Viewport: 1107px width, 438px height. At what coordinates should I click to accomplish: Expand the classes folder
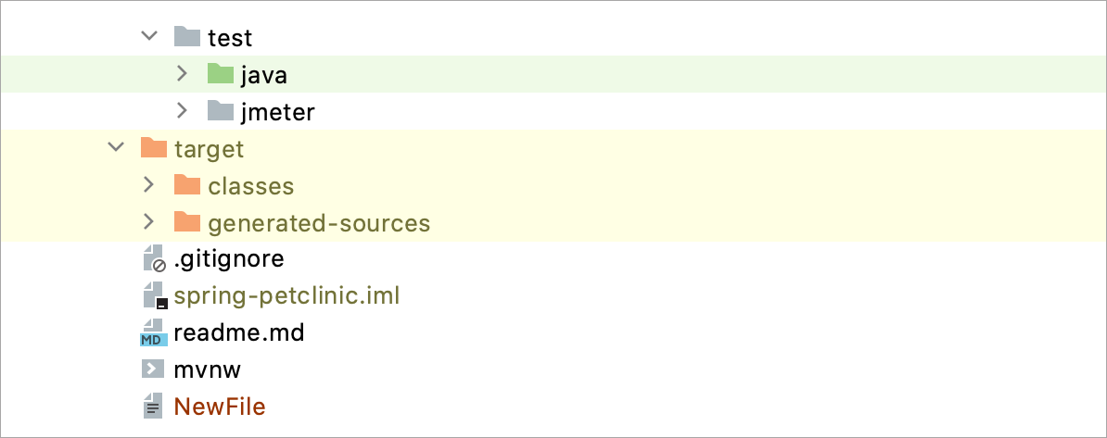click(148, 186)
